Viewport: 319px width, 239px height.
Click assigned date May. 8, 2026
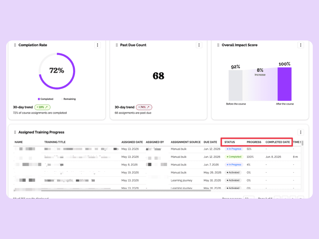(x=129, y=165)
